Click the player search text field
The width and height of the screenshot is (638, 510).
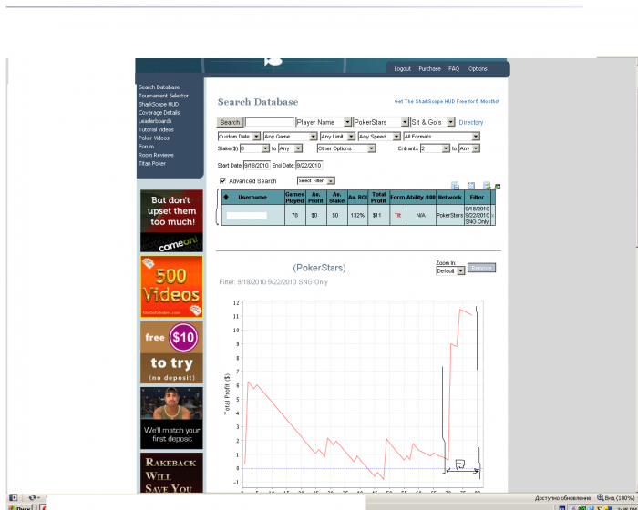click(x=270, y=122)
